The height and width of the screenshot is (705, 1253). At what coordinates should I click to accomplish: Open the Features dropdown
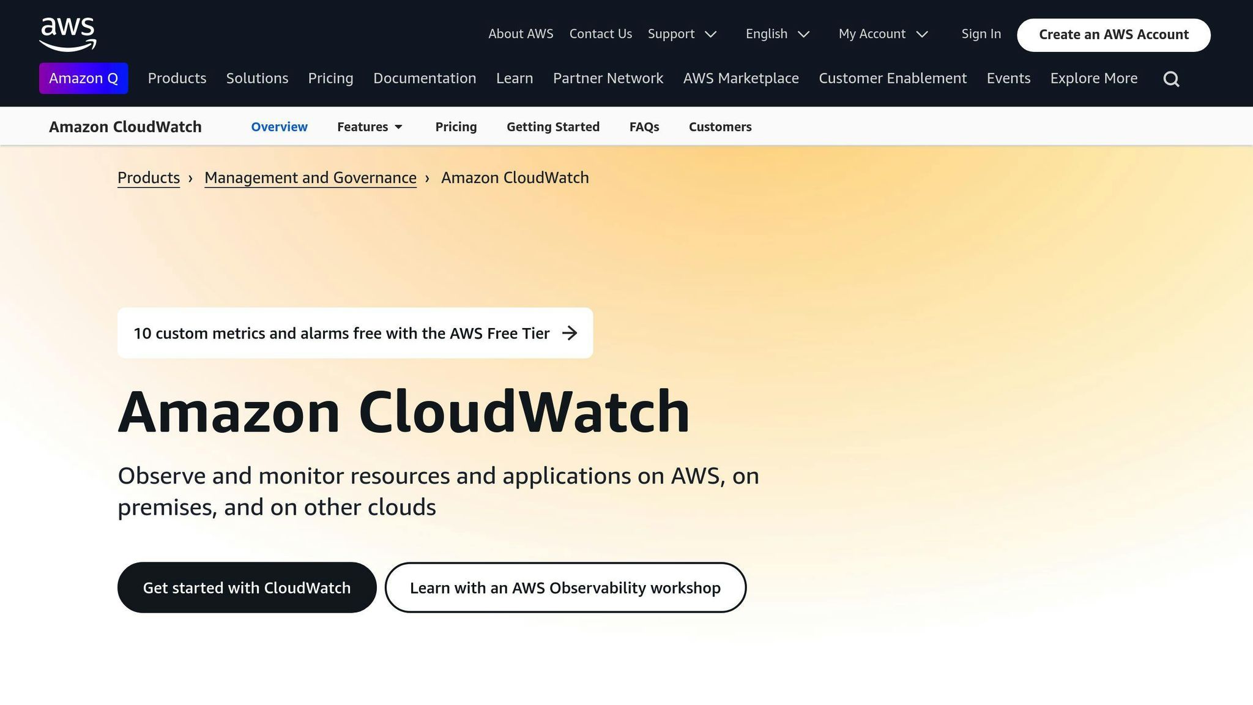point(367,127)
